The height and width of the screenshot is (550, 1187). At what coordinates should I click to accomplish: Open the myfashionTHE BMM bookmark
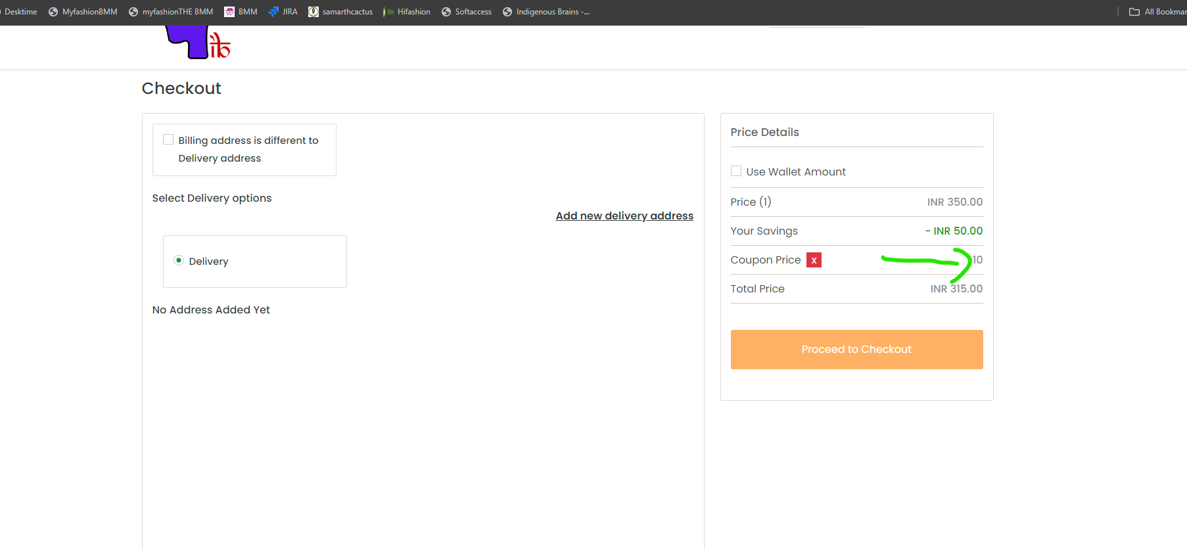[x=171, y=12]
